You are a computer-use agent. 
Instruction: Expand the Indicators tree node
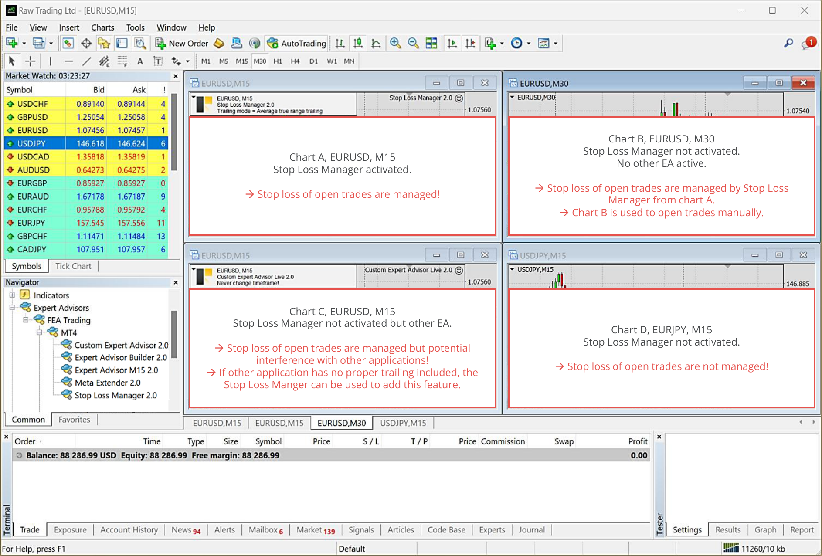[x=12, y=295]
